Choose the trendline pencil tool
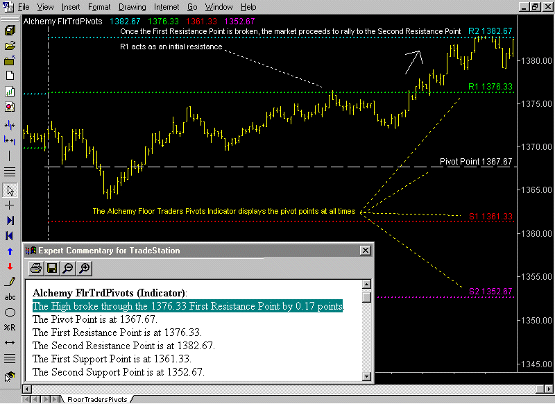The height and width of the screenshot is (404, 555). pyautogui.click(x=10, y=282)
